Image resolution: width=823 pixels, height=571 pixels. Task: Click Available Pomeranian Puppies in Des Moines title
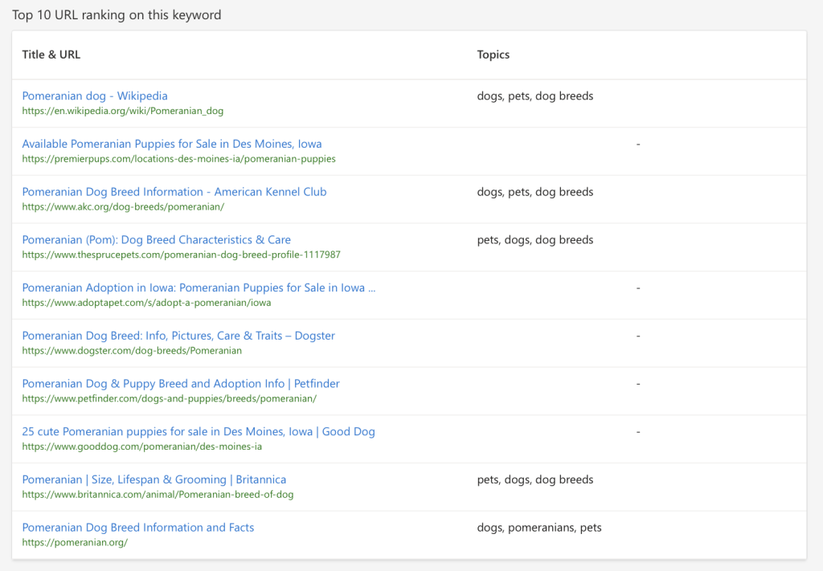pos(171,145)
